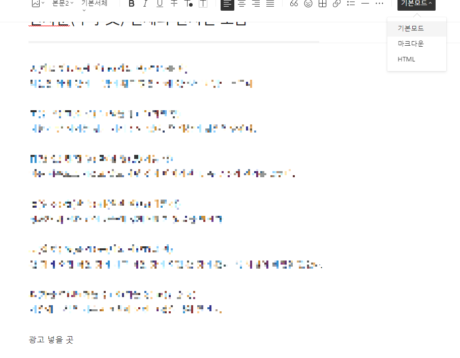The width and height of the screenshot is (460, 358).
Task: Toggle strikethrough formatting
Action: pos(174,4)
